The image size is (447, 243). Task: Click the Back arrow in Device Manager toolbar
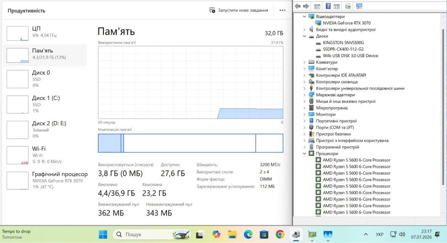[x=298, y=6]
